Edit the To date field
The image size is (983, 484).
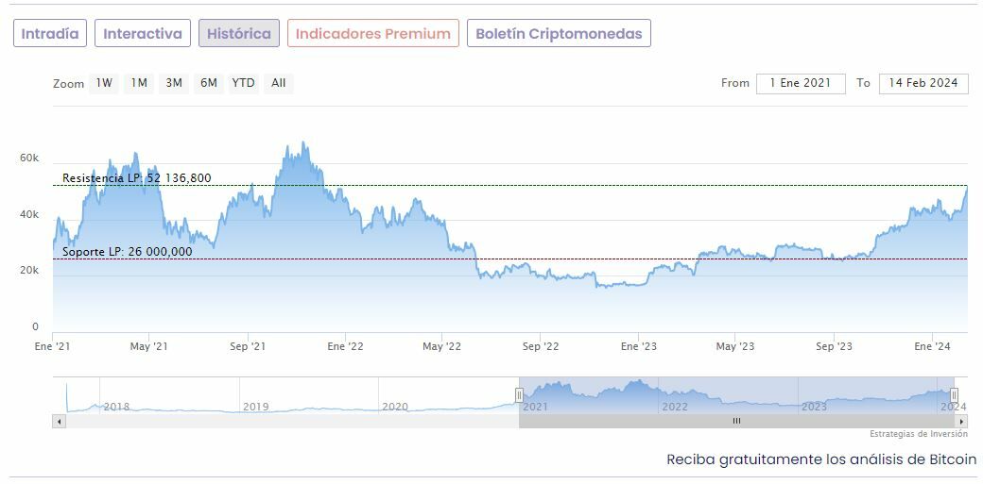[x=923, y=83]
